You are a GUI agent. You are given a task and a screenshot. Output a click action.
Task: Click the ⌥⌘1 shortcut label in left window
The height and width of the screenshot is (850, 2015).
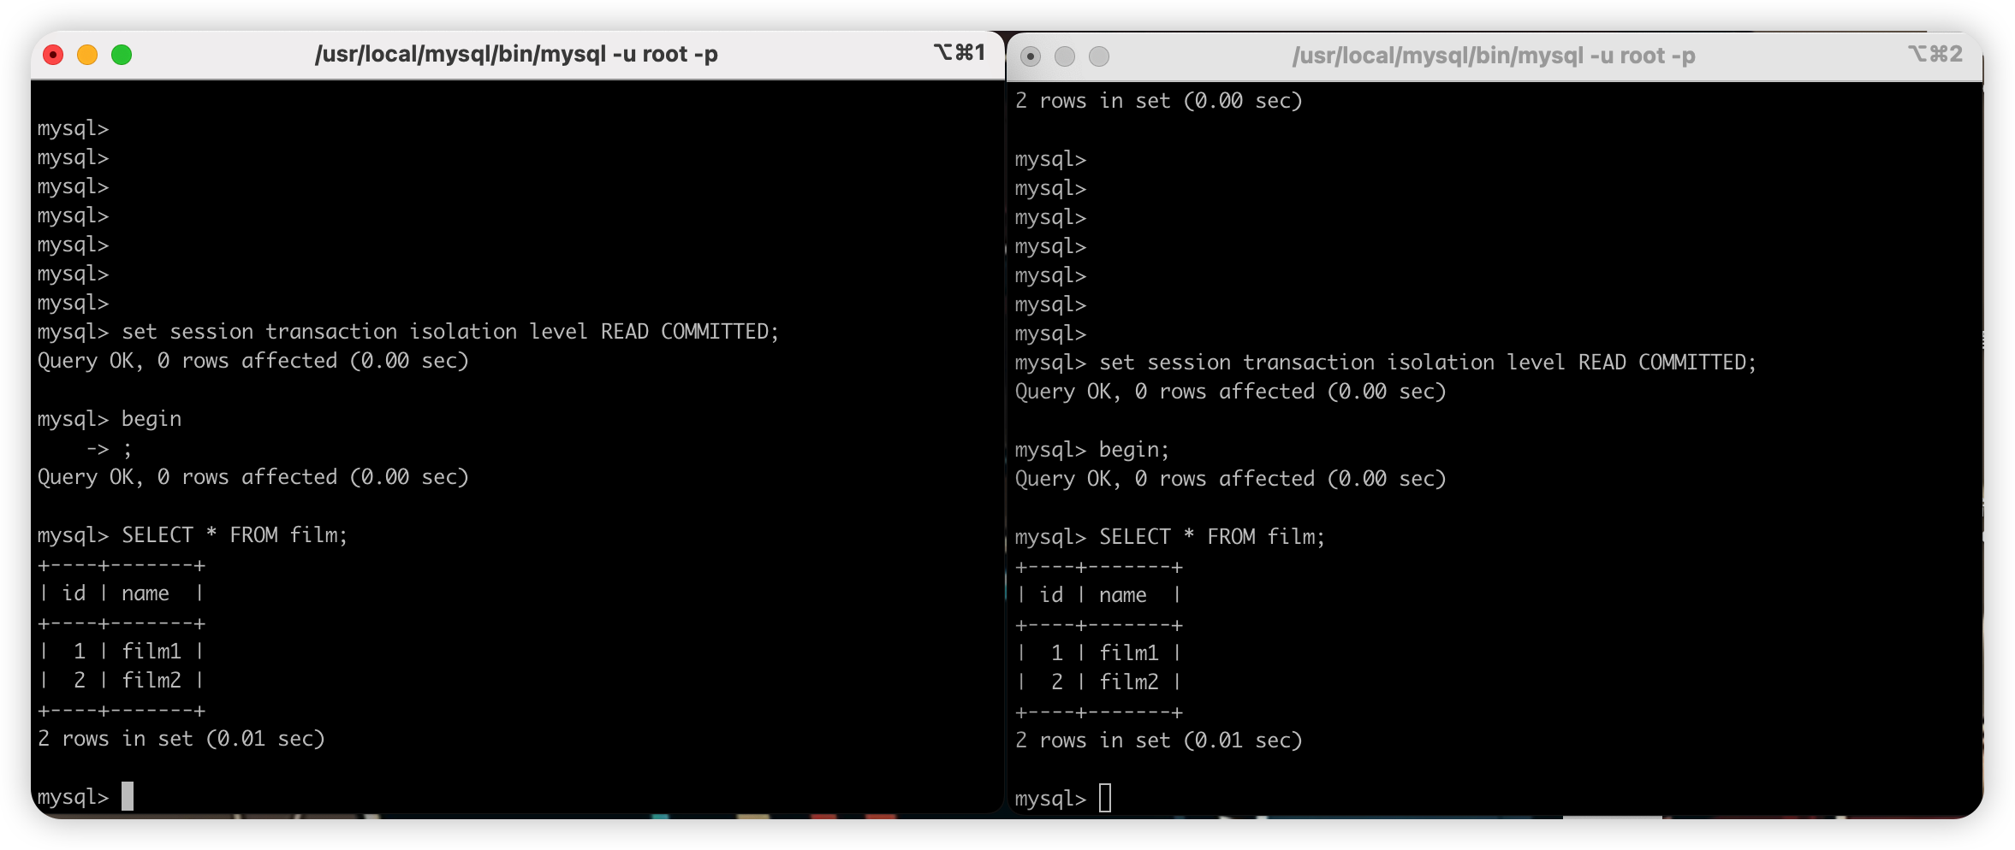pyautogui.click(x=960, y=53)
